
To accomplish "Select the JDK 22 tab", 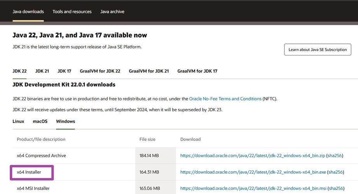I will [x=19, y=71].
